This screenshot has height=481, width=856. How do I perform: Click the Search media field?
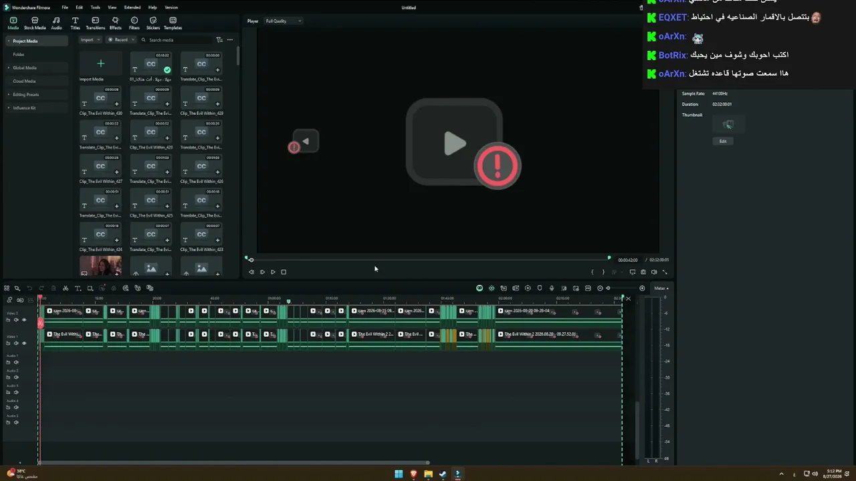tap(177, 40)
